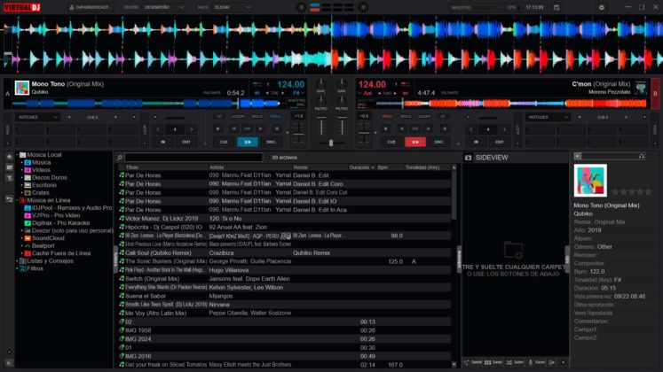
Task: Click the Mono Tono cover art in info panel
Action: (x=590, y=181)
